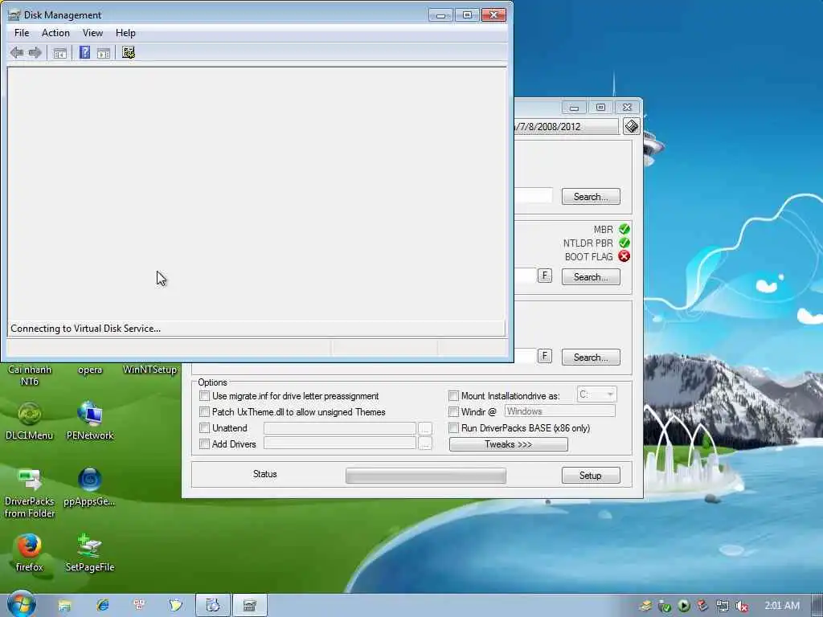Image resolution: width=823 pixels, height=617 pixels.
Task: Click the Windir Windows text field
Action: 559,411
